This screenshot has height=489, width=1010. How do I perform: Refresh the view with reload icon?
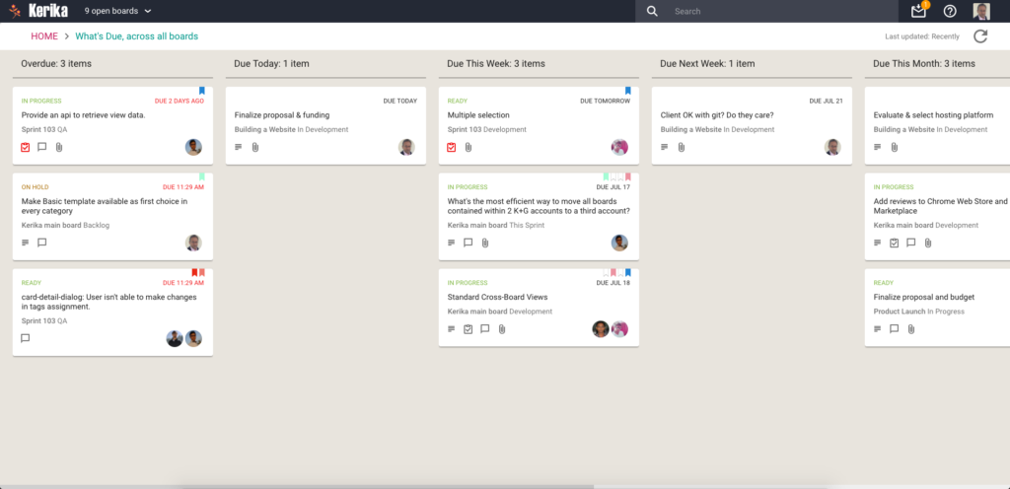point(979,36)
